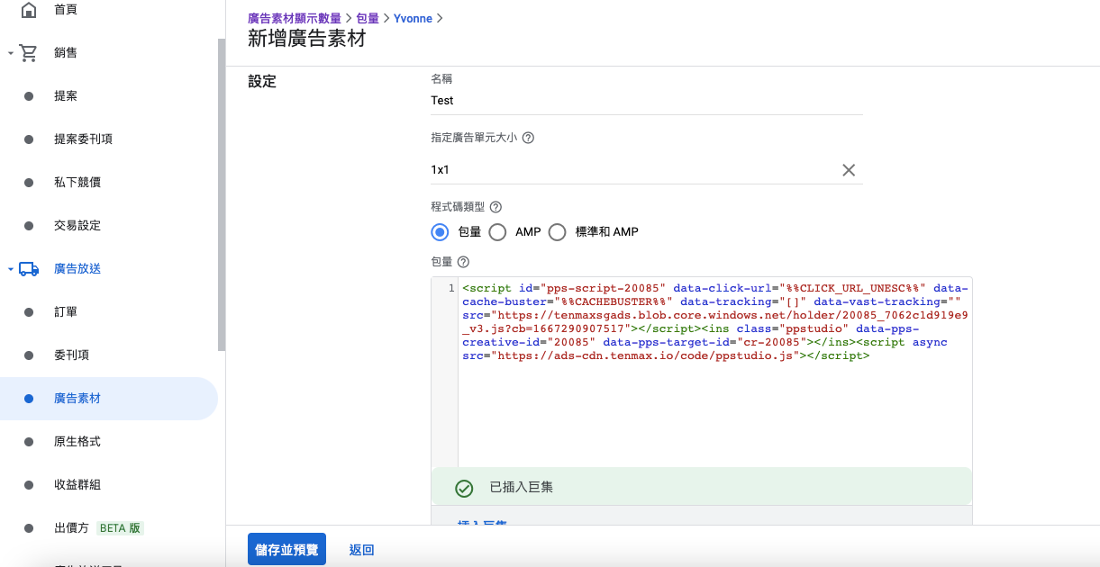Viewport: 1100px width, 567px height.
Task: Open 訂單 in the sidebar
Action: (66, 312)
